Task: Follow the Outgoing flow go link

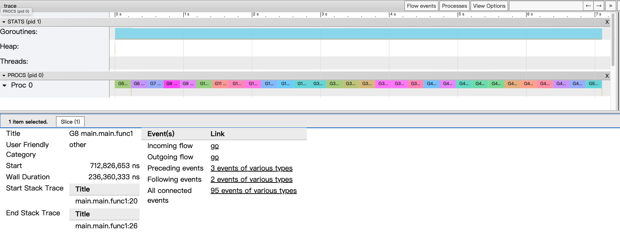Action: 214,157
